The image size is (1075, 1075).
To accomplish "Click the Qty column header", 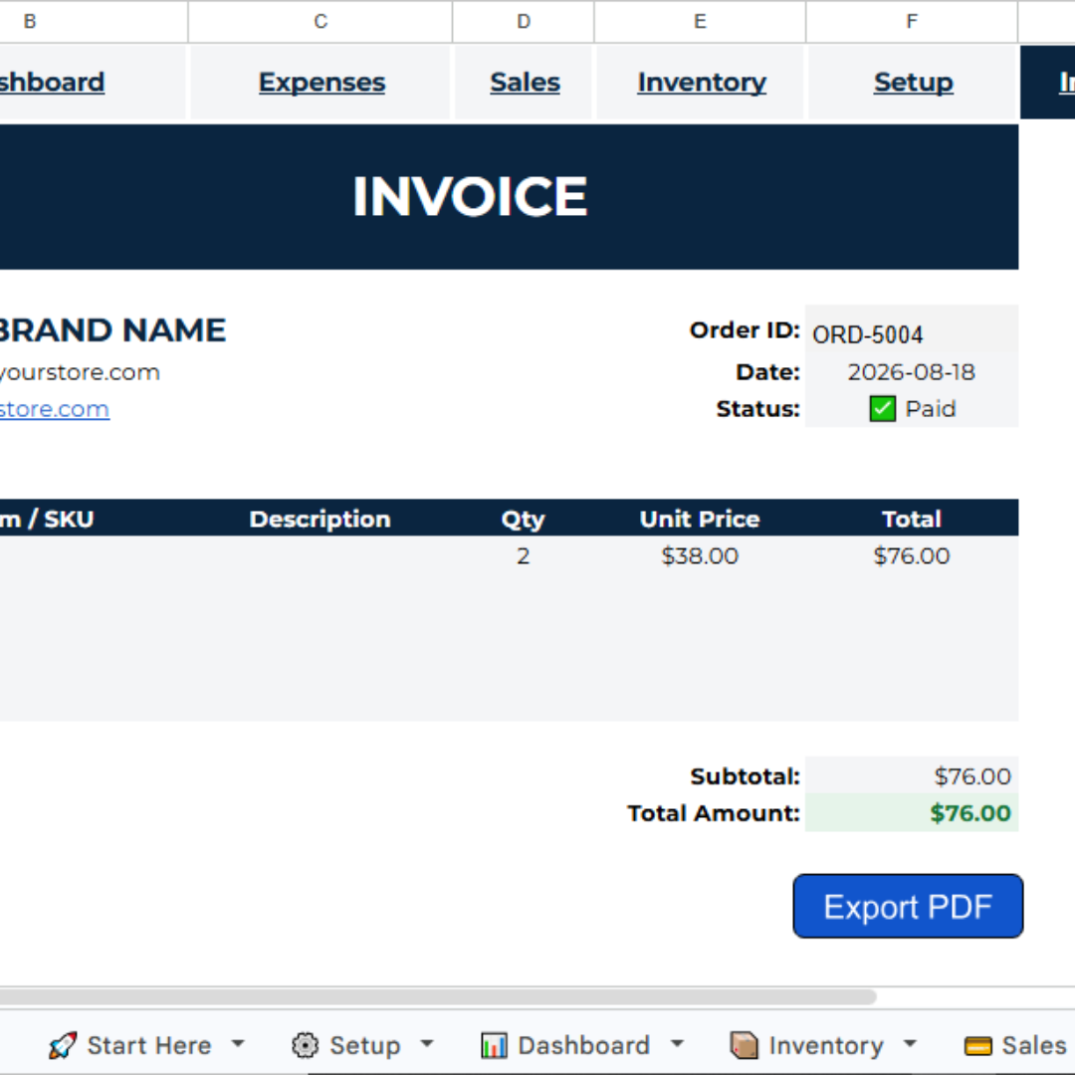I will pyautogui.click(x=524, y=519).
